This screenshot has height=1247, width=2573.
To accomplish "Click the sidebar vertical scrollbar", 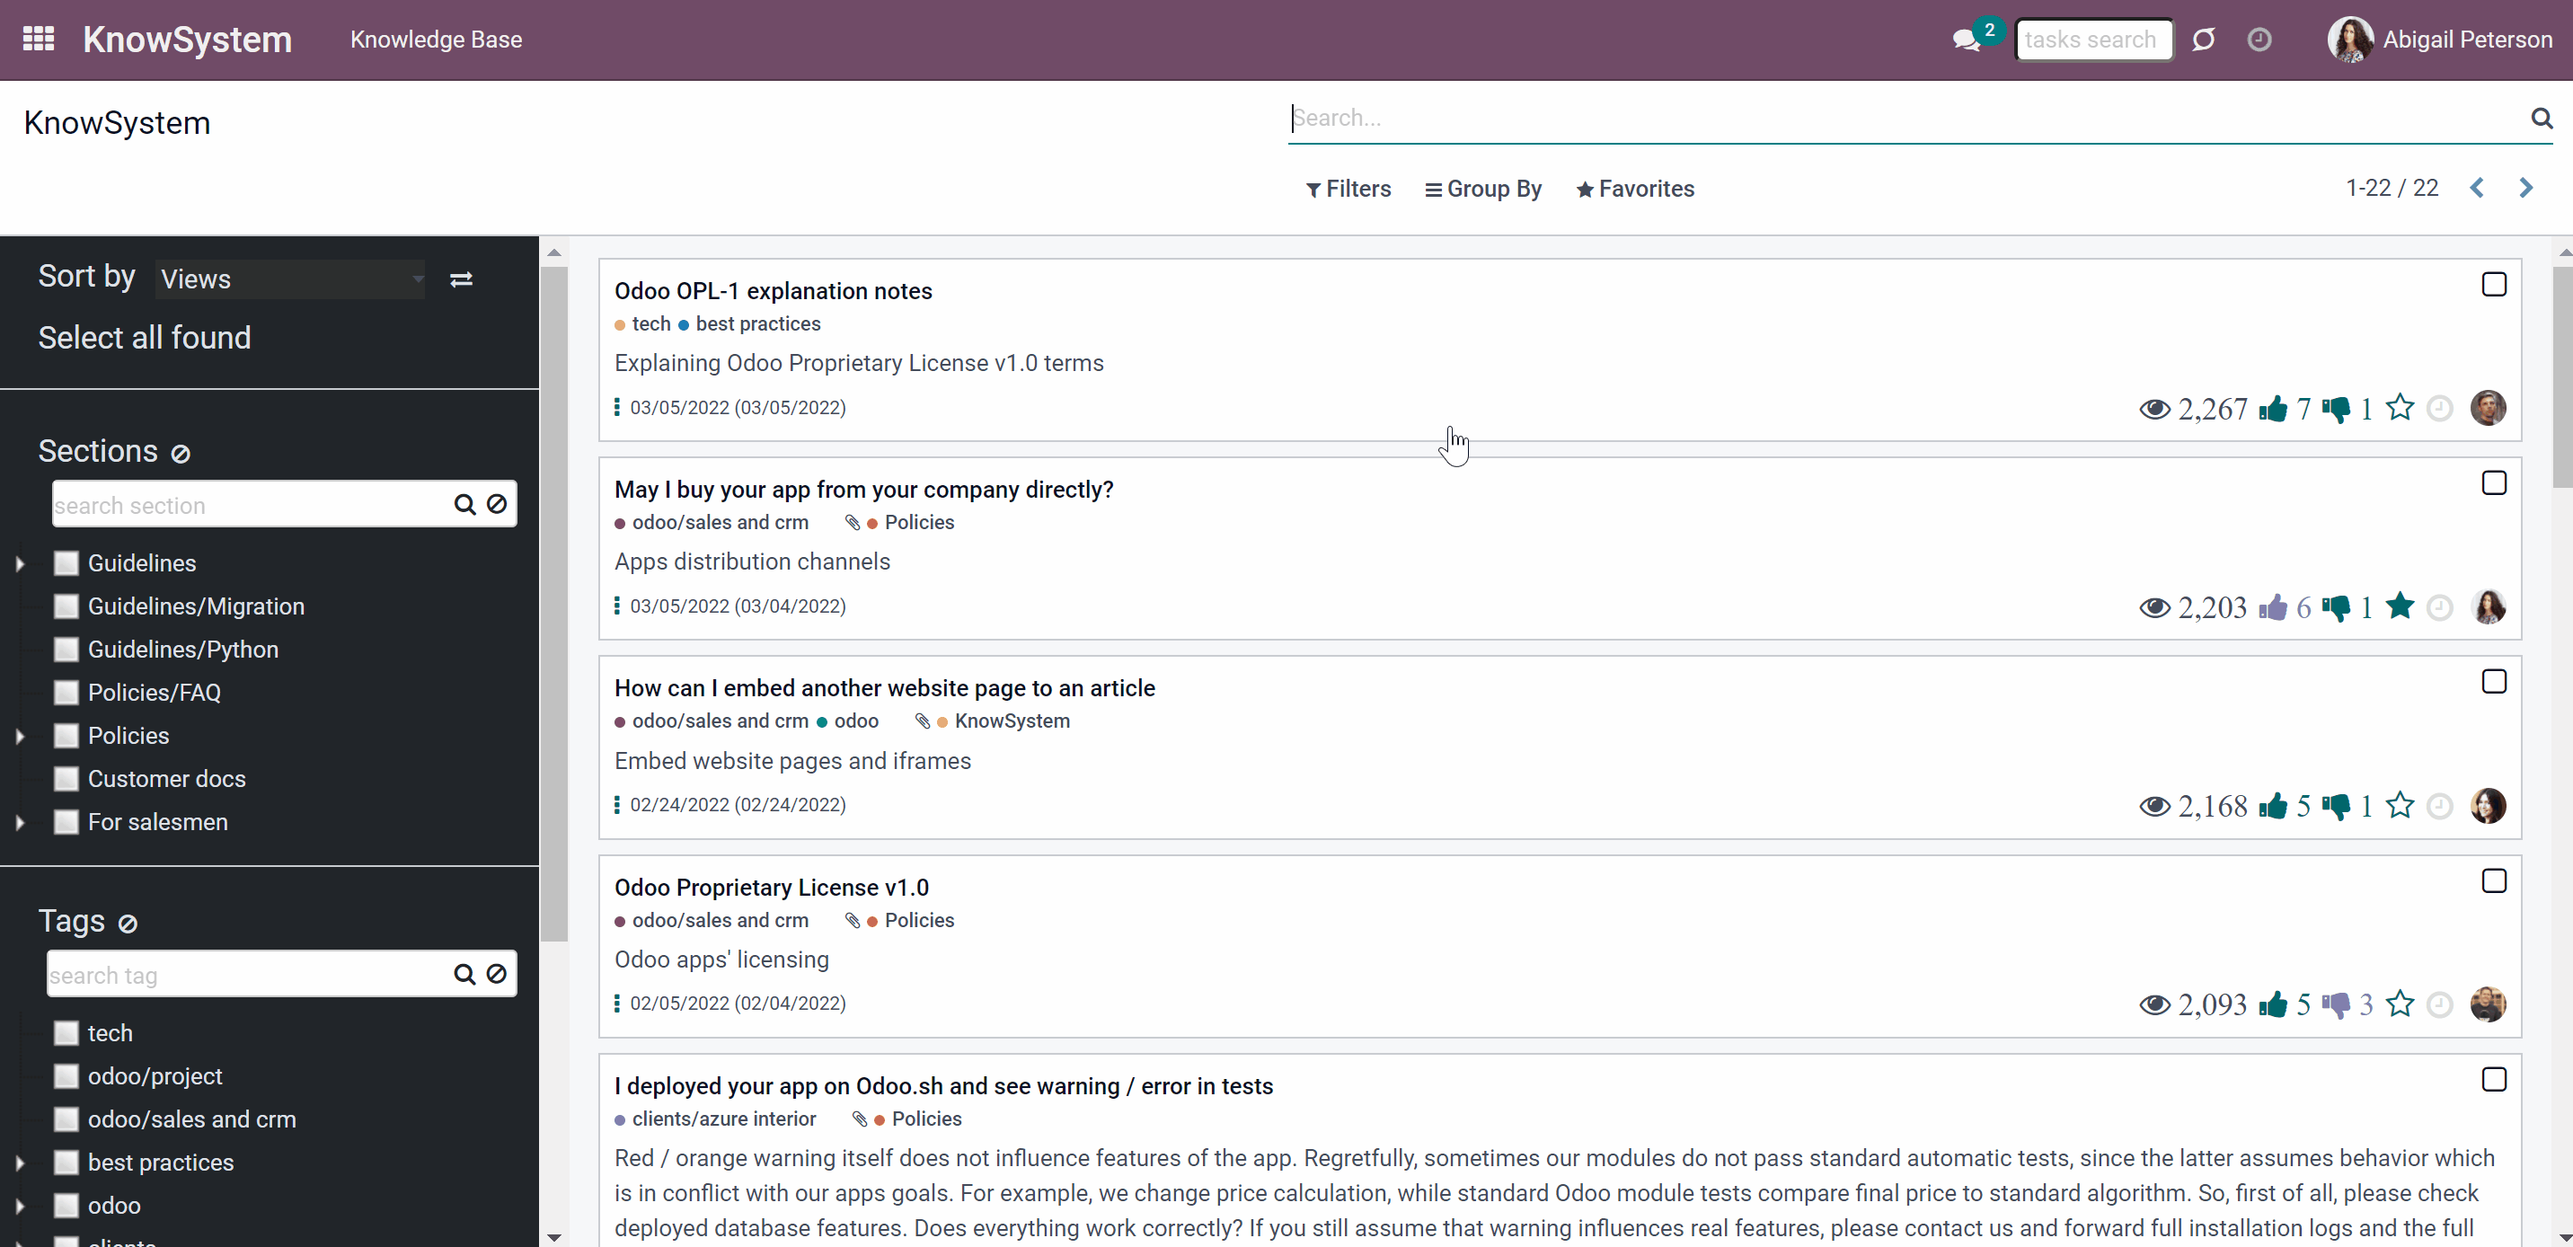I will pos(554,605).
